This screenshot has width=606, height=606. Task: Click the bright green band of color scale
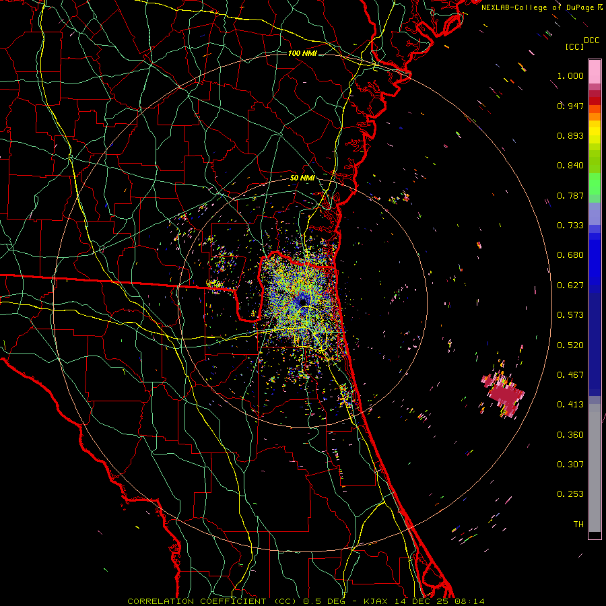click(595, 184)
